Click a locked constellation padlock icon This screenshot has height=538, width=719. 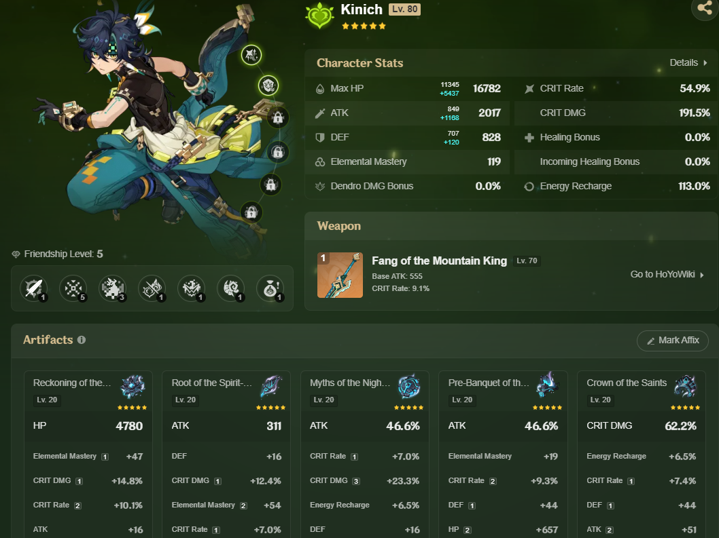[278, 117]
